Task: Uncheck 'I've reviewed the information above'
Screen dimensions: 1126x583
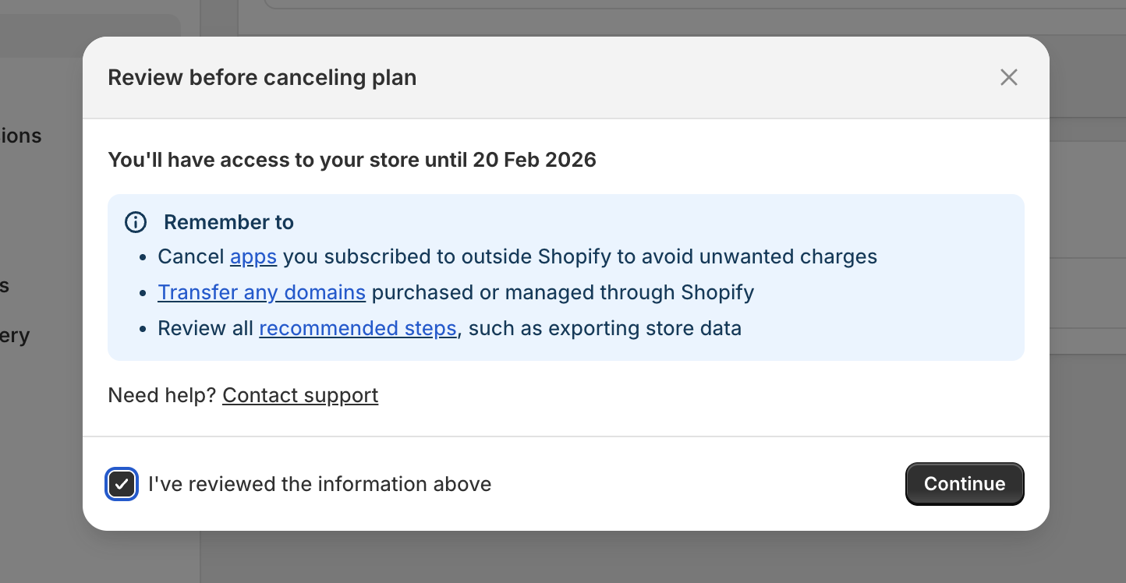Action: [x=122, y=484]
